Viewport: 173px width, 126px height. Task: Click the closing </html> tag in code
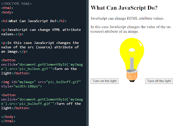coord(8,121)
